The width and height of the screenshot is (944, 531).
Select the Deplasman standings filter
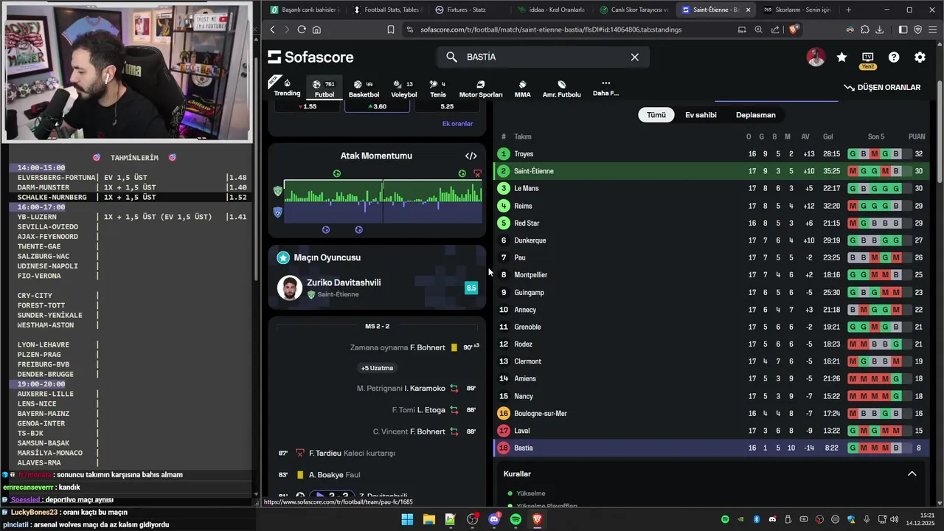tap(756, 115)
